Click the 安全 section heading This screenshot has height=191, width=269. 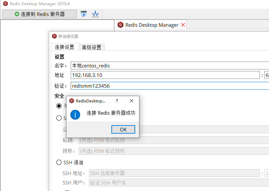pyautogui.click(x=59, y=96)
